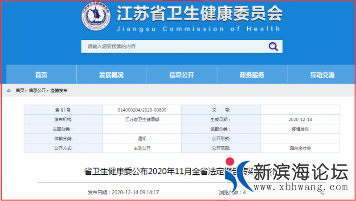Click the 江苏省卫生健康委员会 site title
The image size is (356, 201).
[x=199, y=14]
